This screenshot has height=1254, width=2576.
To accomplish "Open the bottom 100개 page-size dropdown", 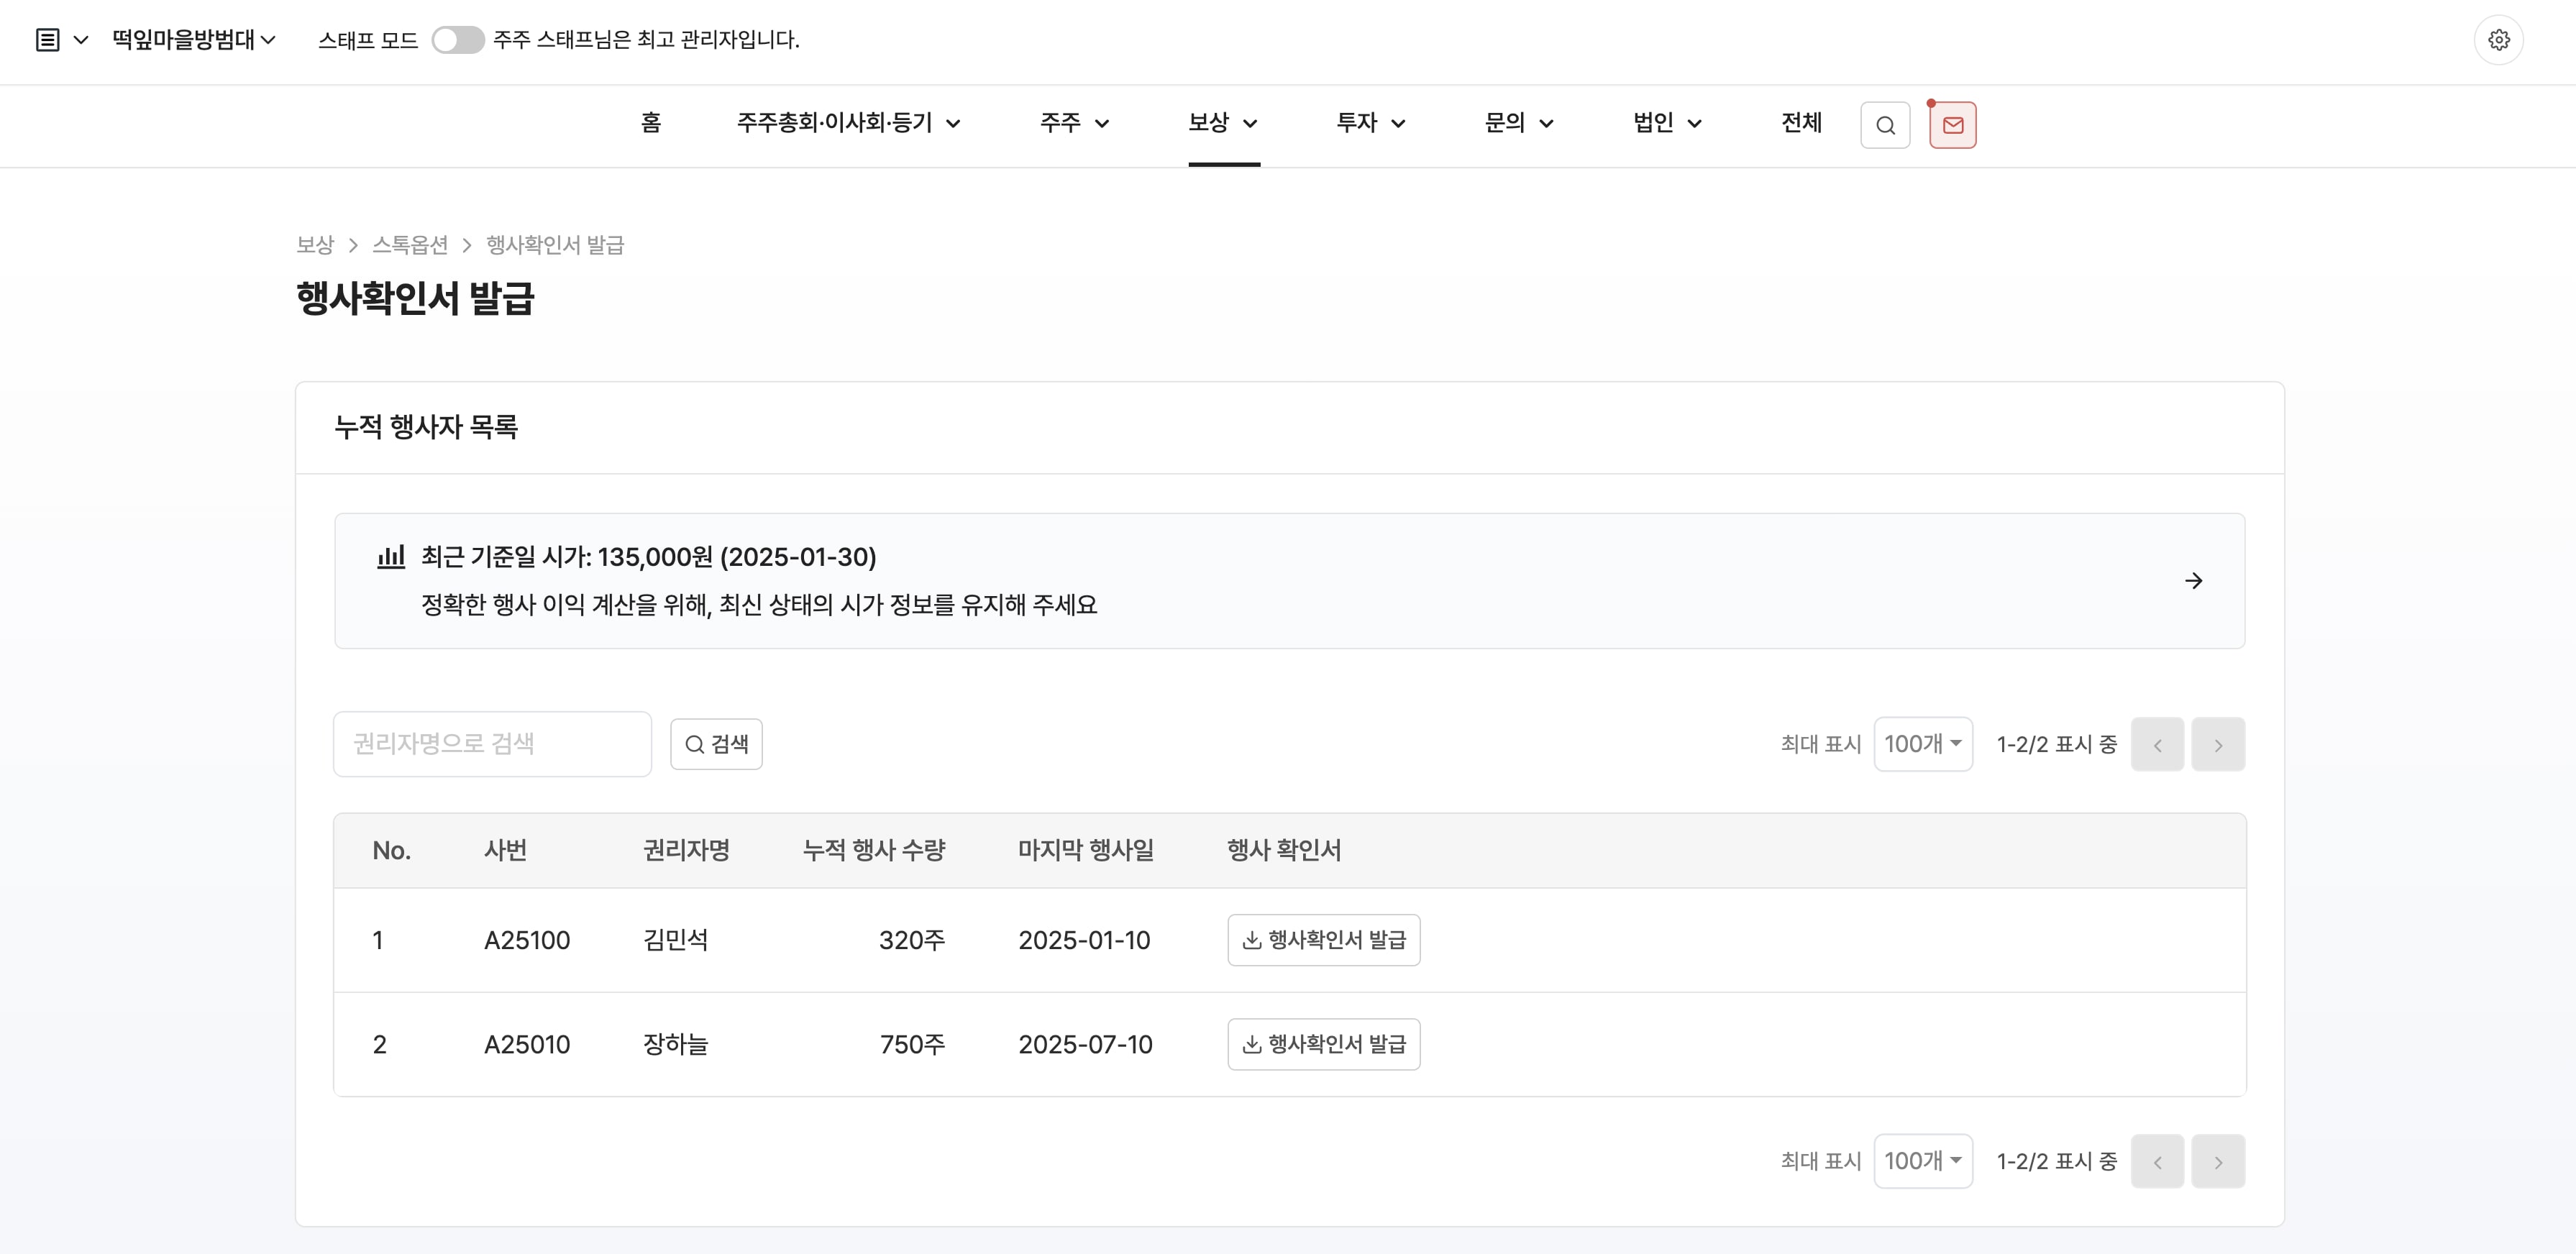I will (1922, 1161).
